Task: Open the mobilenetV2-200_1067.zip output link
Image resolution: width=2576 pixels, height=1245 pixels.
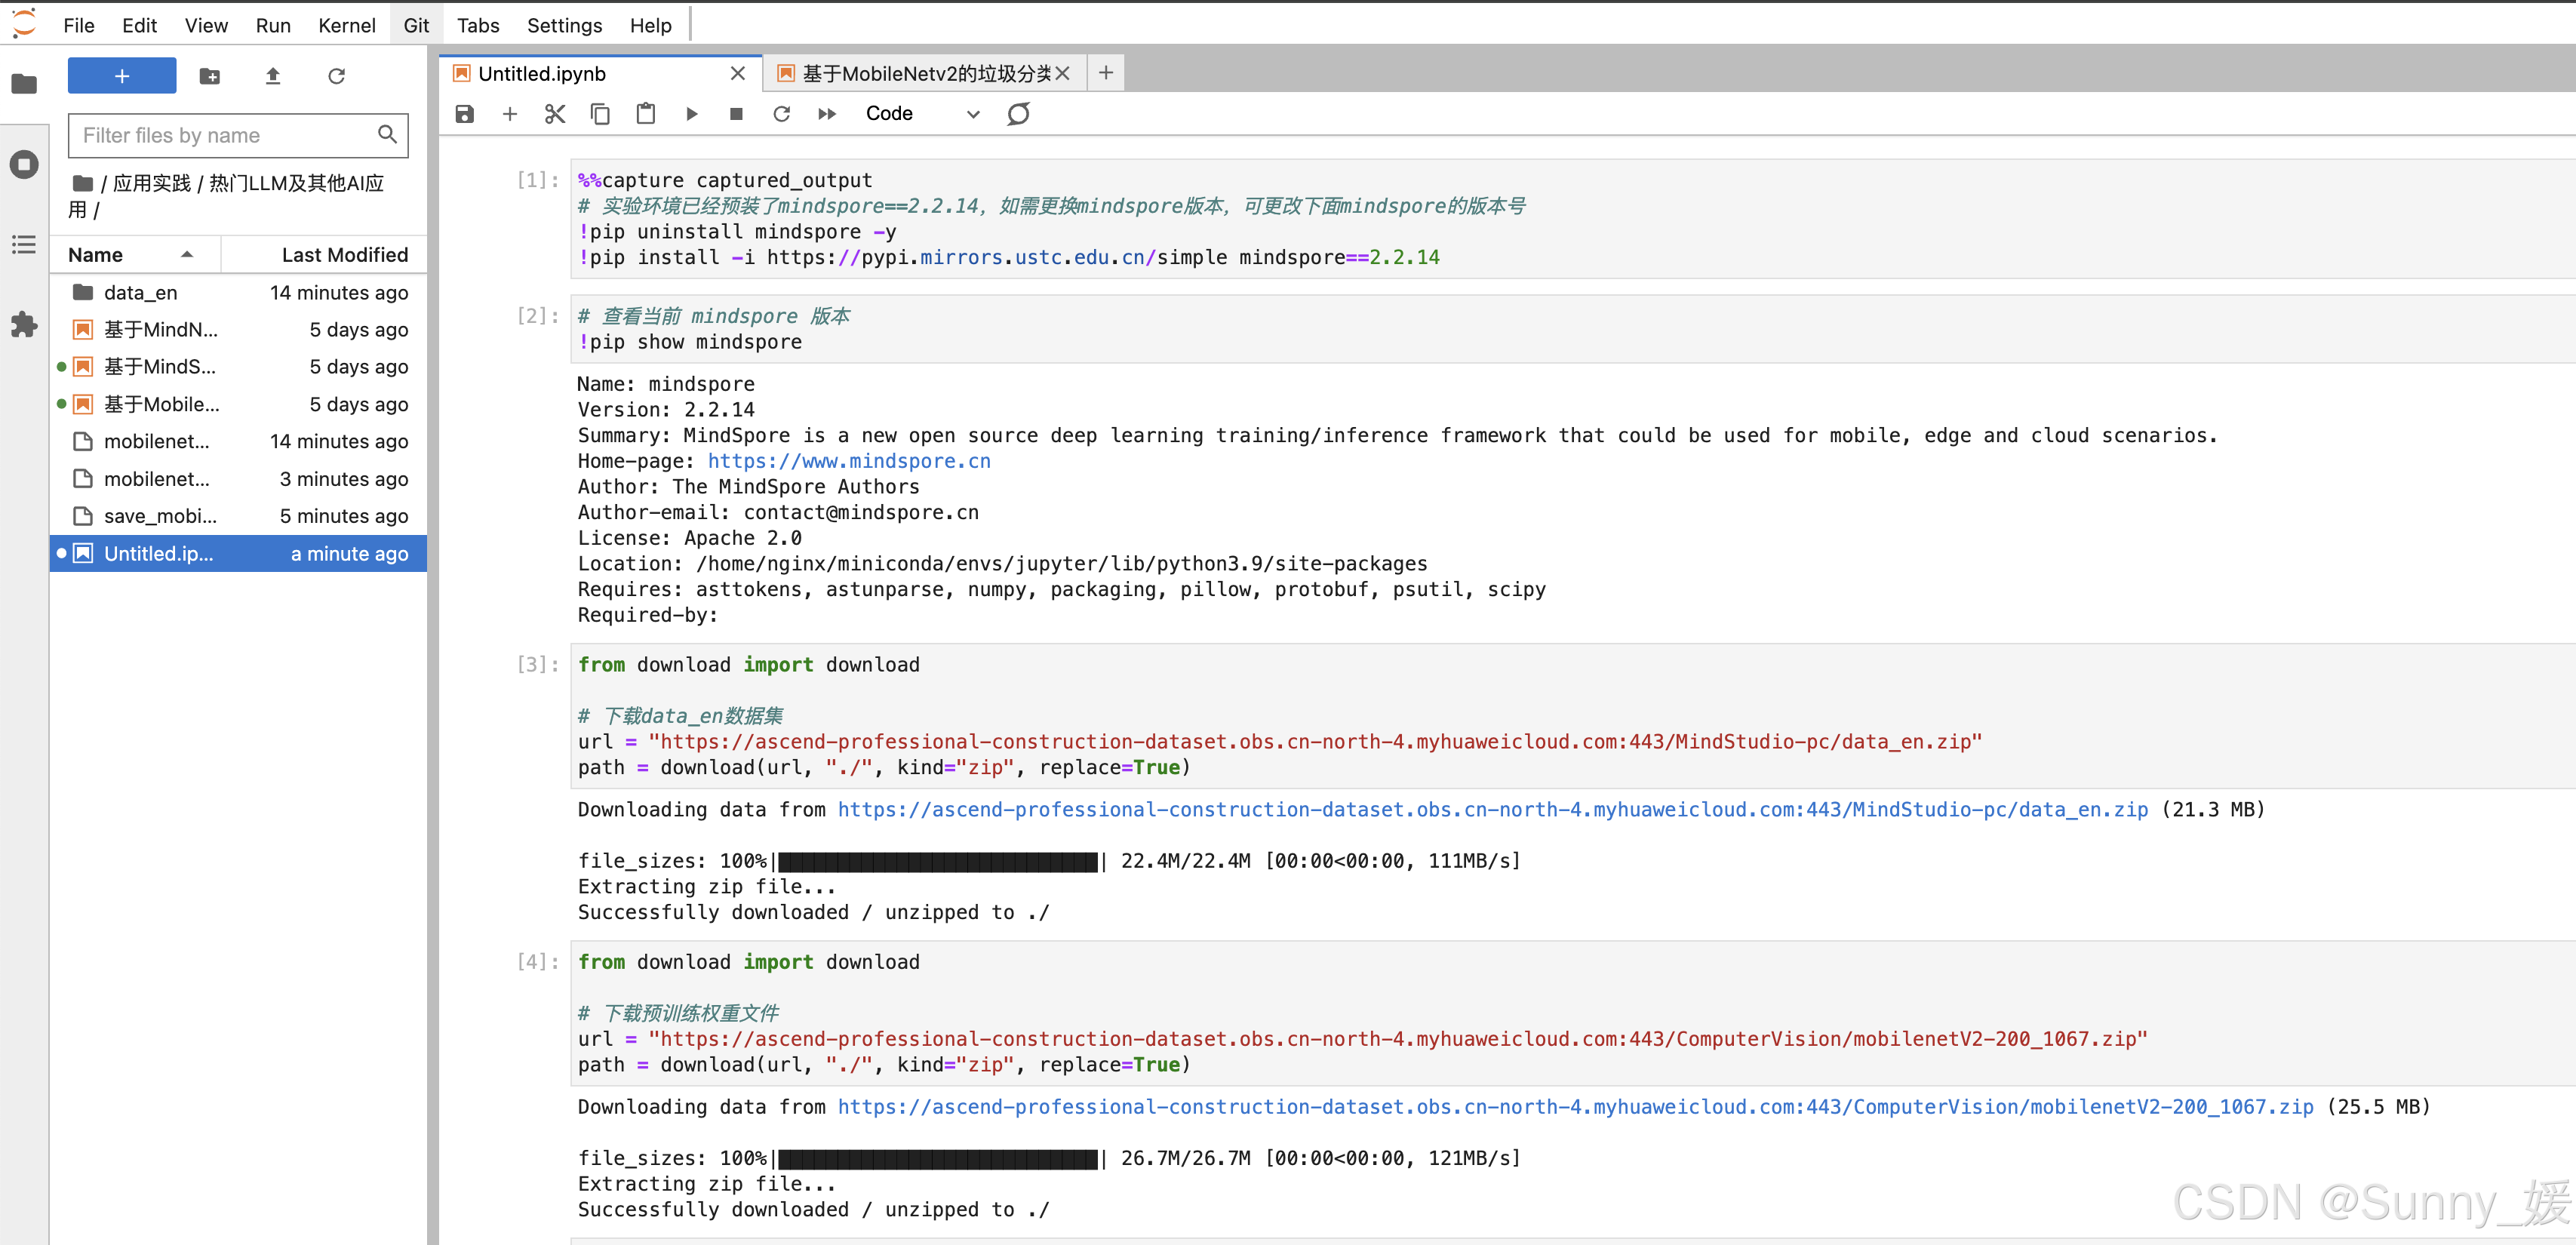Action: click(x=1575, y=1107)
